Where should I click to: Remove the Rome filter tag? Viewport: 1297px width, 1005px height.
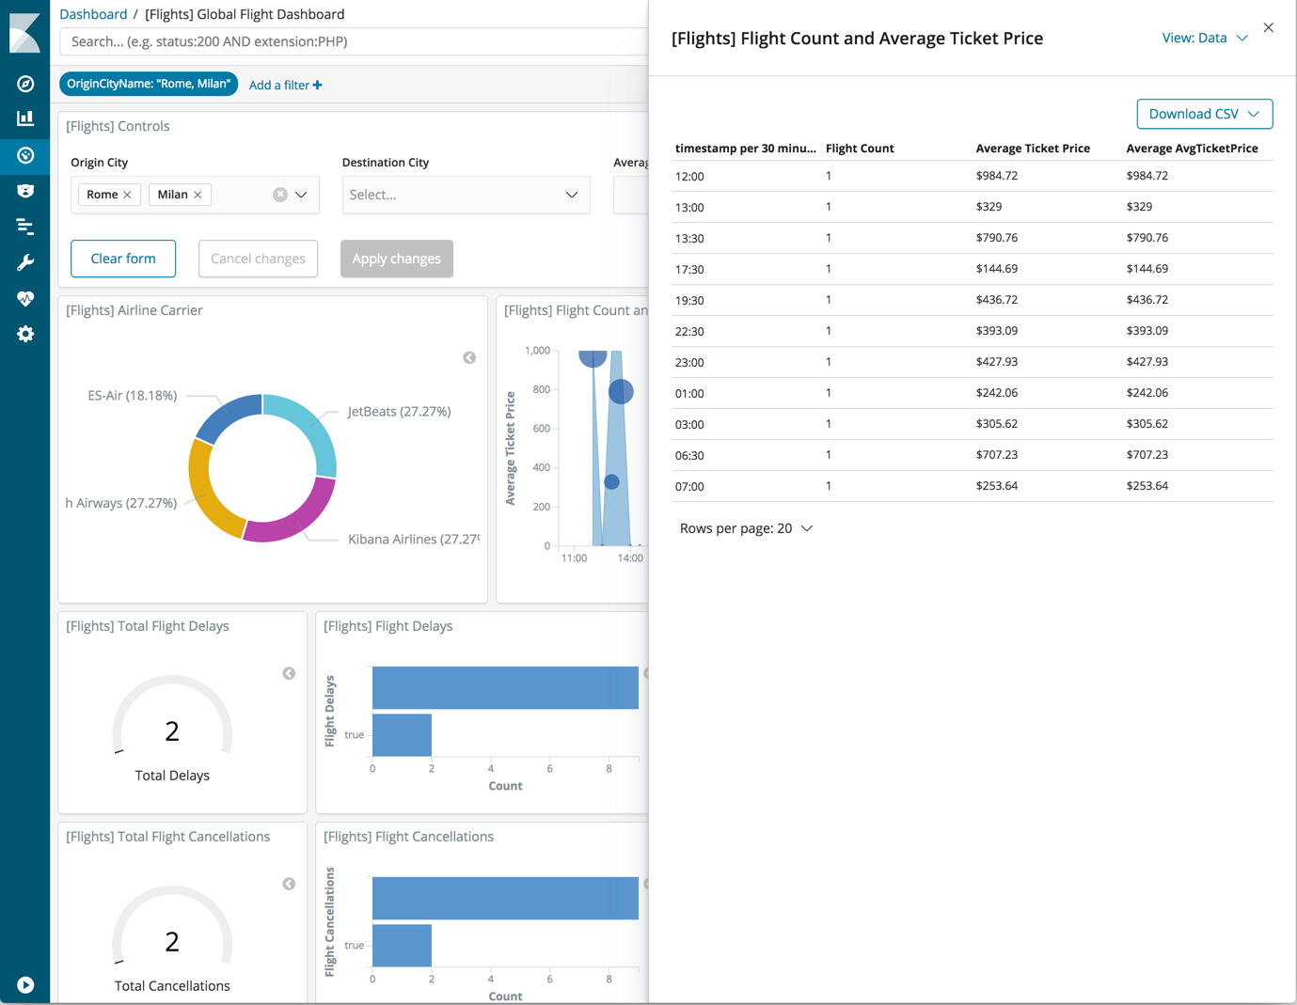[x=129, y=195]
